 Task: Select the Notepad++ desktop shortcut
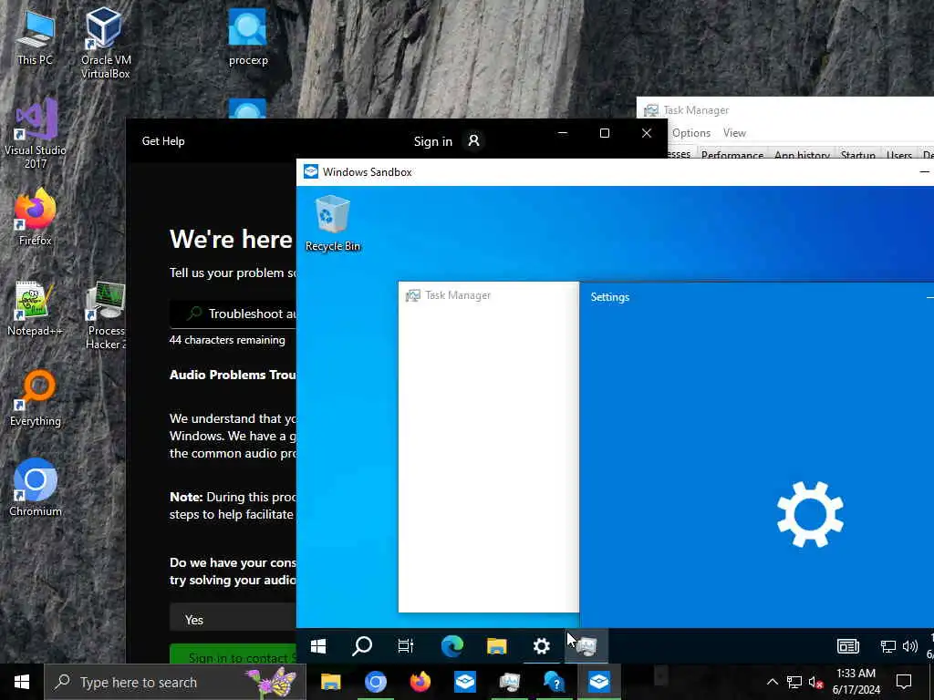(35, 308)
